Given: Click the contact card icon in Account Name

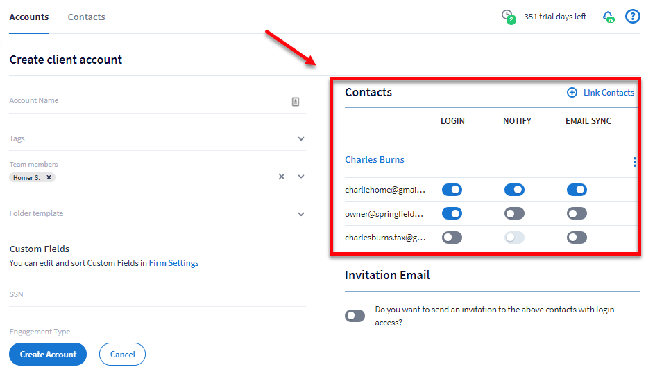Looking at the screenshot, I should tap(296, 102).
